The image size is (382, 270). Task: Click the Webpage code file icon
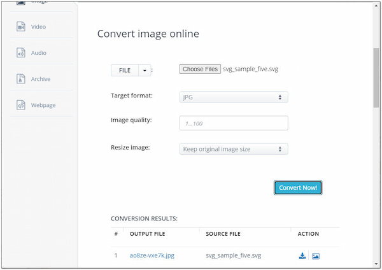tap(21, 105)
